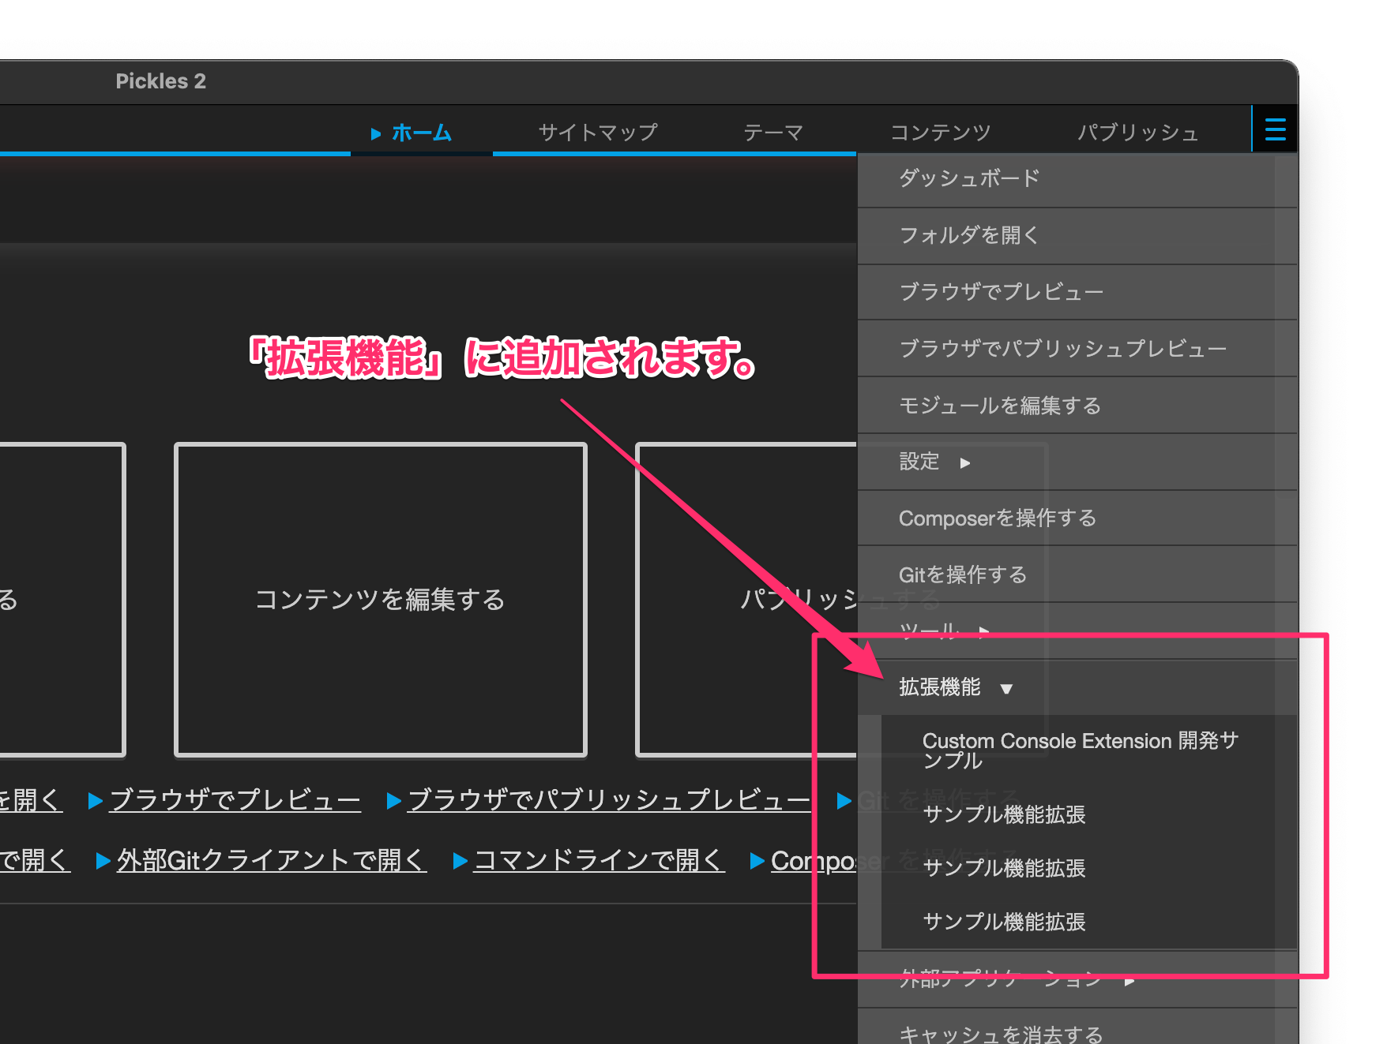The width and height of the screenshot is (1387, 1044).
Task: Click the triangle icon next to ホーム
Action: click(x=377, y=133)
